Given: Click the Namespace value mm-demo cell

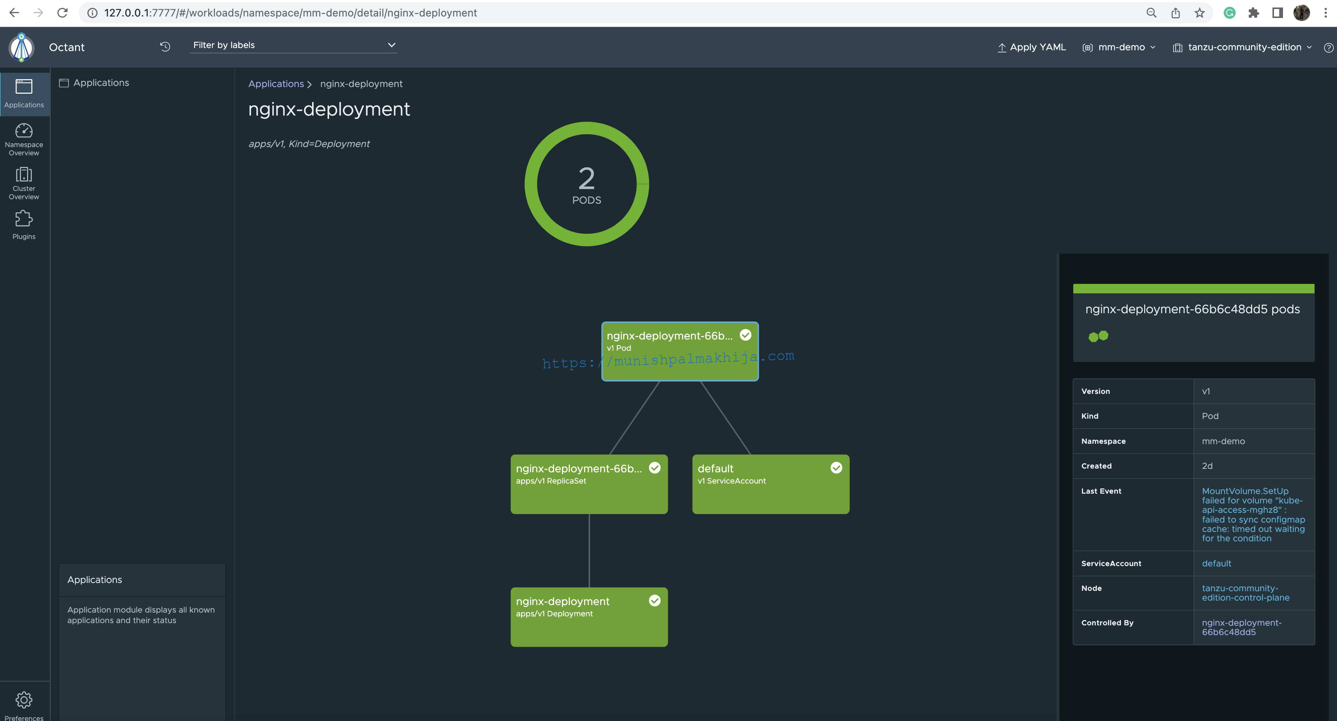Looking at the screenshot, I should pos(1254,441).
